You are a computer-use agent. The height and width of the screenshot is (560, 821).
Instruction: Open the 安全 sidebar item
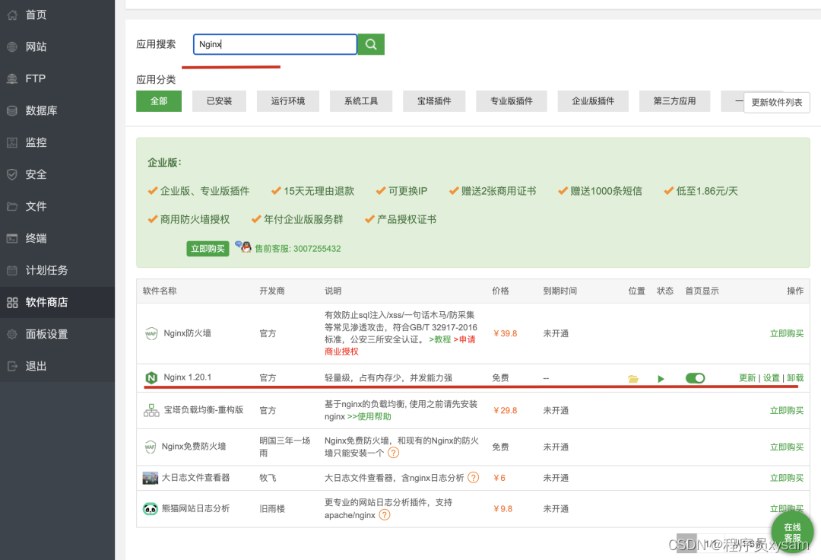[x=57, y=174]
